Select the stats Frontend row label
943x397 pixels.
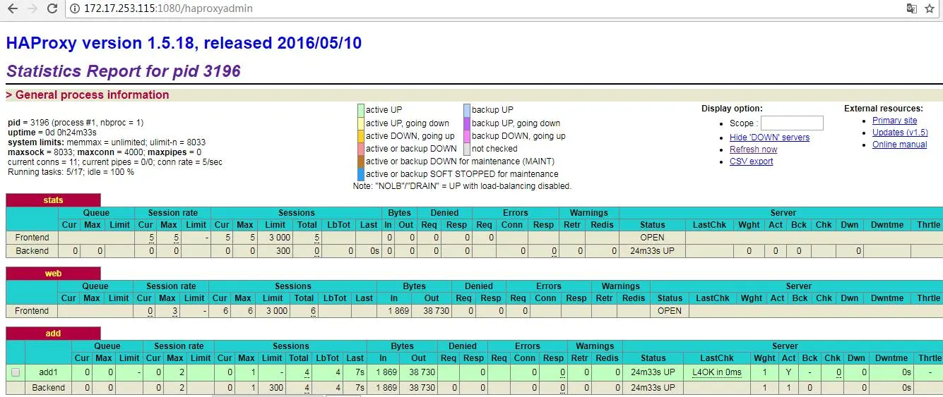32,238
